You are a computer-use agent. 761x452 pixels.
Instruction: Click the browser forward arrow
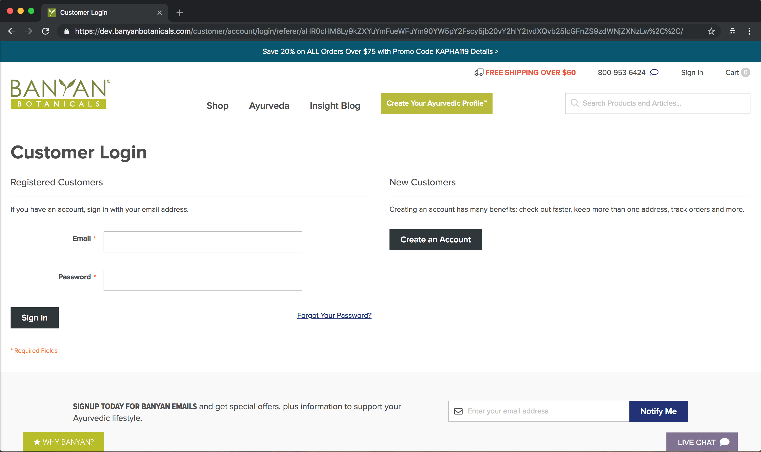pyautogui.click(x=28, y=31)
